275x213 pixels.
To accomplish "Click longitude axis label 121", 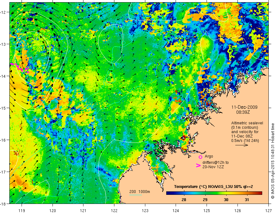I will pyautogui.click(x=83, y=210).
